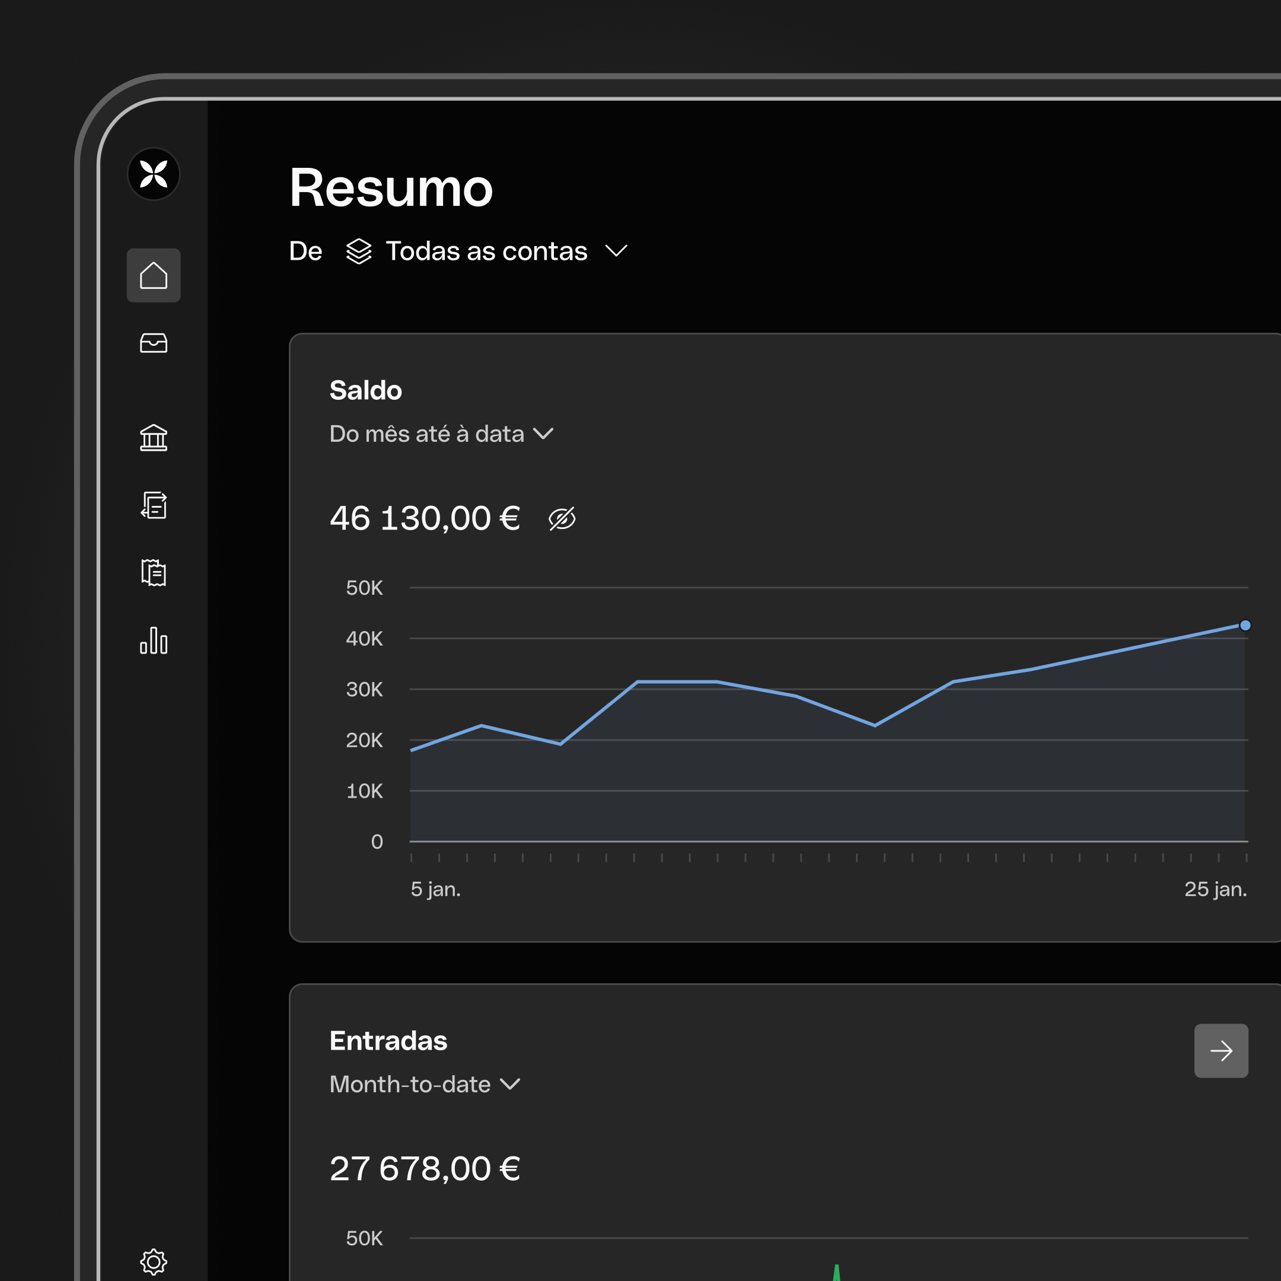The image size is (1281, 1281).
Task: Open the Home overview icon
Action: (153, 275)
